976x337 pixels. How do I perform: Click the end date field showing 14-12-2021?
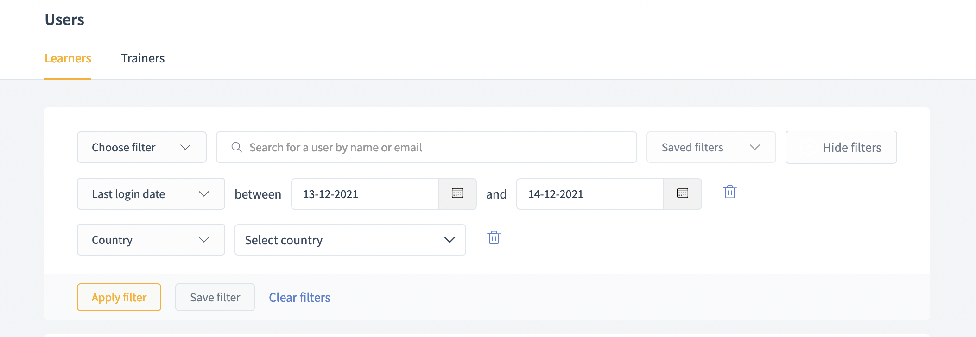tap(590, 194)
